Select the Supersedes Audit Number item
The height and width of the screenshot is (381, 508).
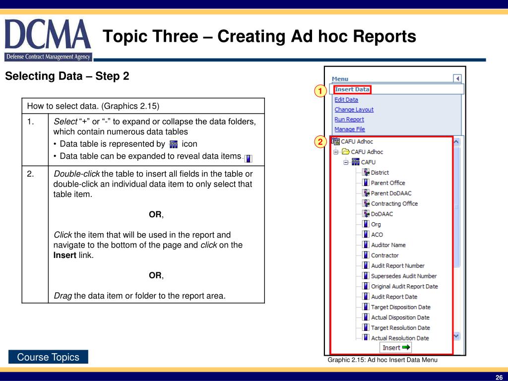pyautogui.click(x=404, y=276)
